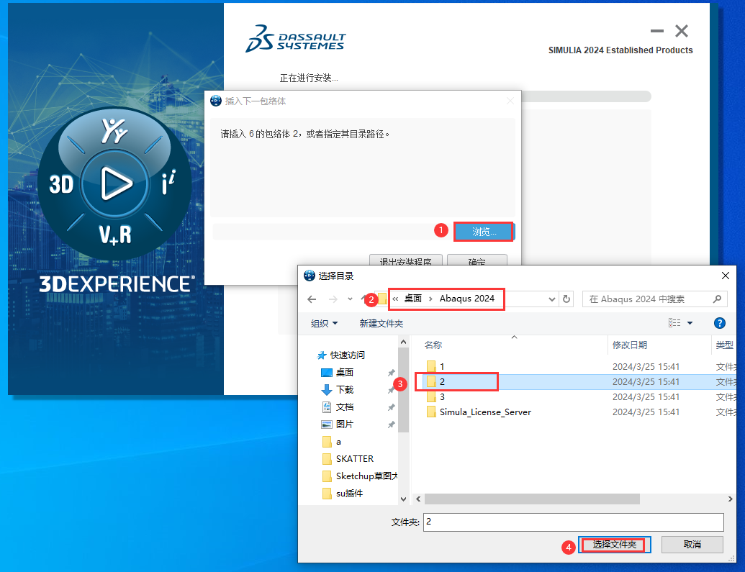This screenshot has width=745, height=572.
Task: Minimize the SIMULIA installer window
Action: pyautogui.click(x=657, y=31)
